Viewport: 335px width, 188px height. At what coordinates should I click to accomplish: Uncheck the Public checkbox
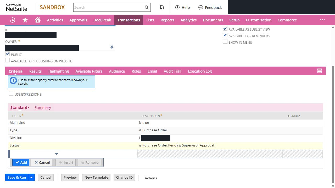(x=7, y=54)
